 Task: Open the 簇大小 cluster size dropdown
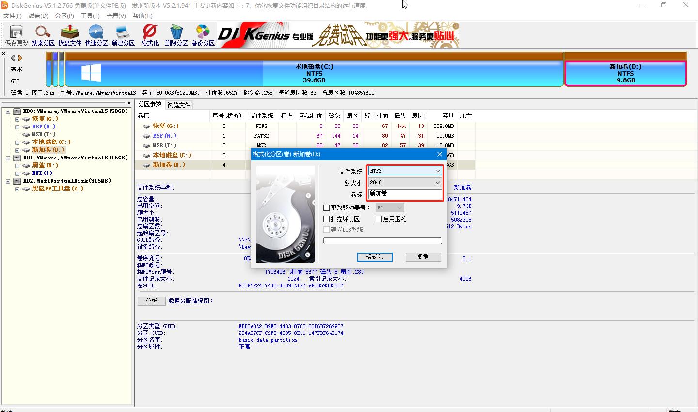(x=405, y=182)
